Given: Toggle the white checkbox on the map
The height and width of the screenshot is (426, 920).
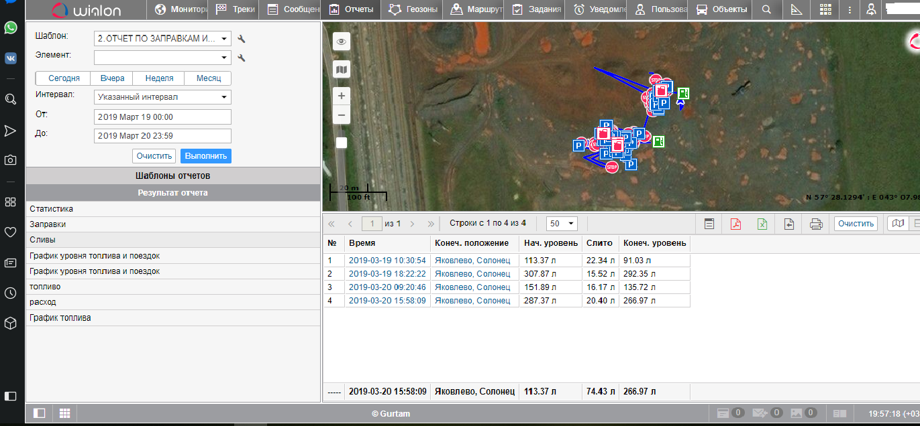Looking at the screenshot, I should [x=342, y=143].
